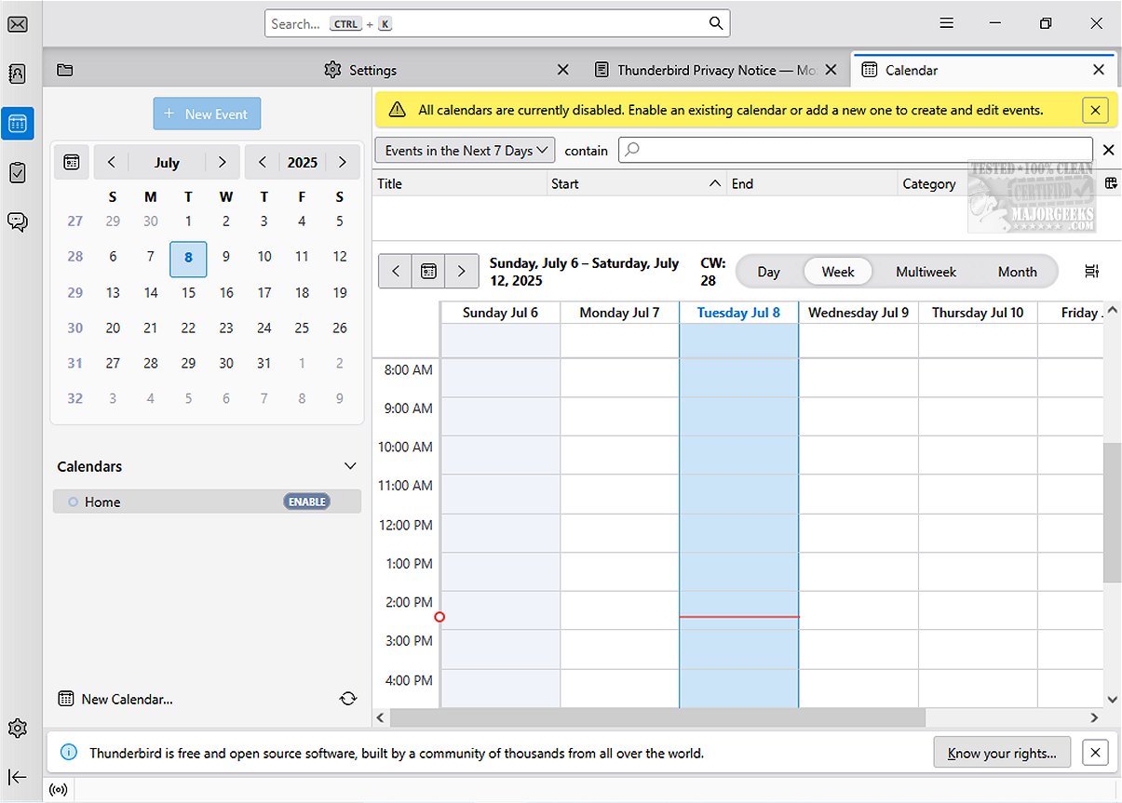Open the Address Book space
The width and height of the screenshot is (1122, 803).
[17, 74]
